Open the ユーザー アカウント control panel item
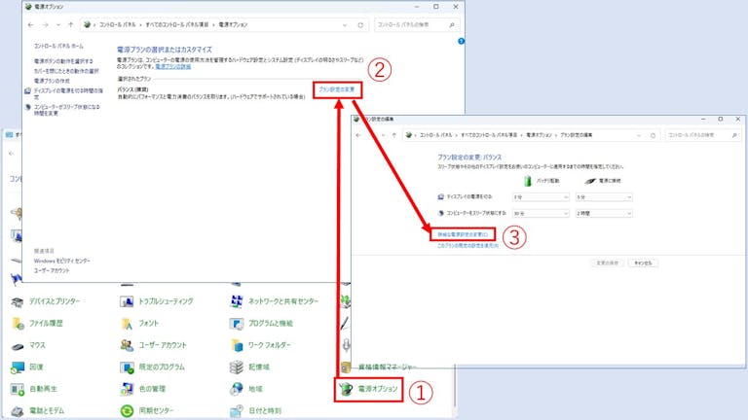 click(154, 345)
